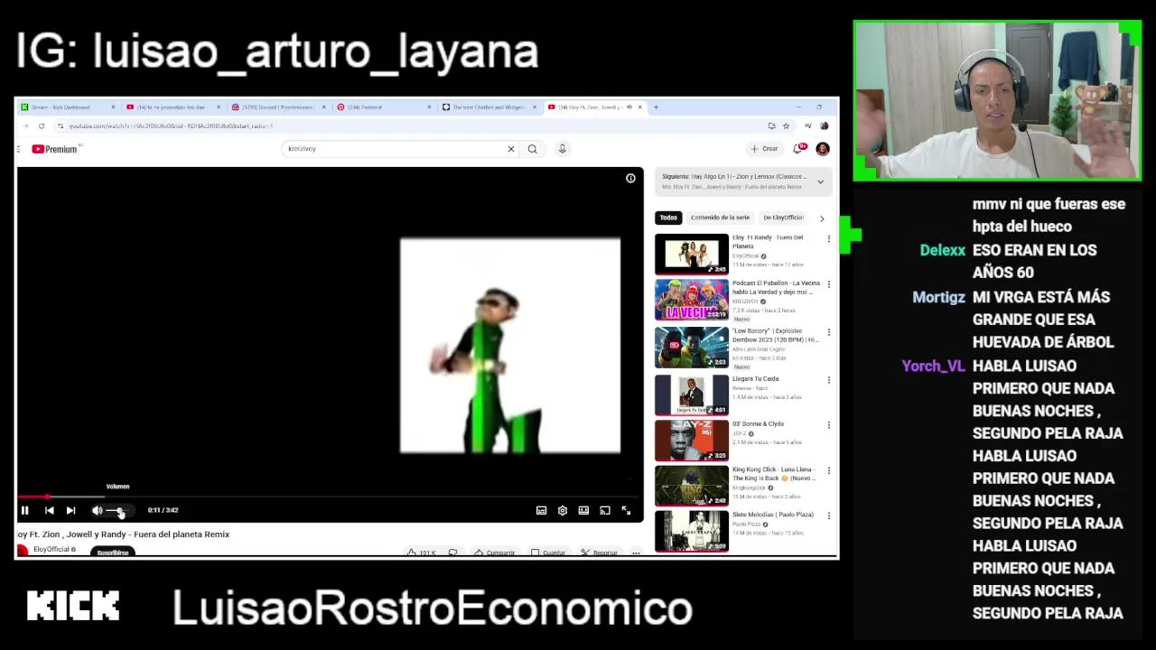Open The best Chatbot and Widgets tab
The image size is (1156, 650).
(x=488, y=107)
